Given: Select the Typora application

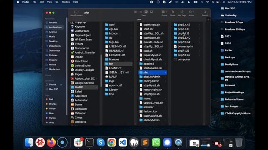Looking at the screenshot, I should [x=79, y=44].
